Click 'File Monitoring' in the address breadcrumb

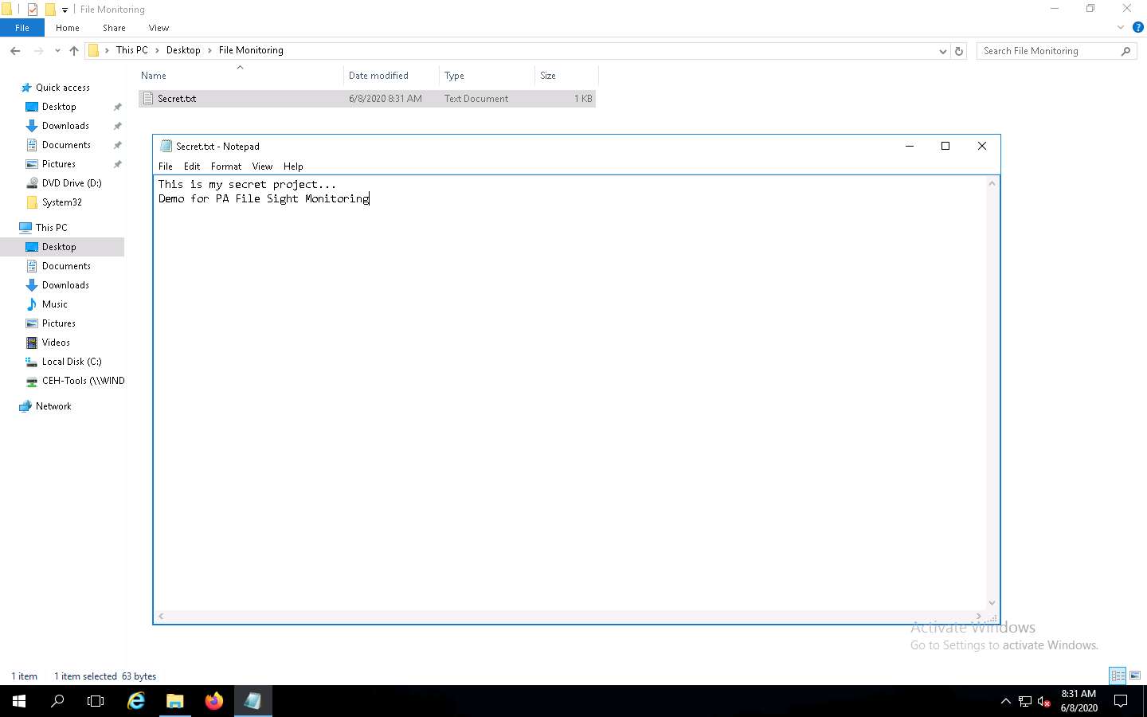(x=251, y=50)
